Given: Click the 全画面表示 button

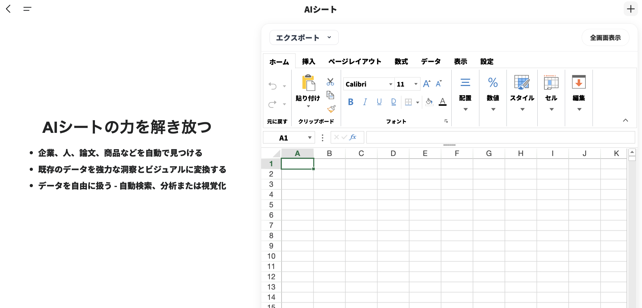Looking at the screenshot, I should 605,38.
